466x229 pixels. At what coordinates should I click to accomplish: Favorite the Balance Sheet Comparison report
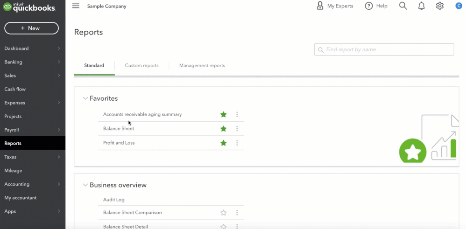pos(224,213)
